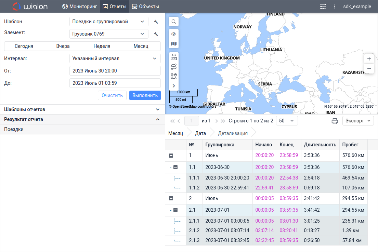Open the map layers icon
This screenshot has height=252, width=378.
[174, 44]
